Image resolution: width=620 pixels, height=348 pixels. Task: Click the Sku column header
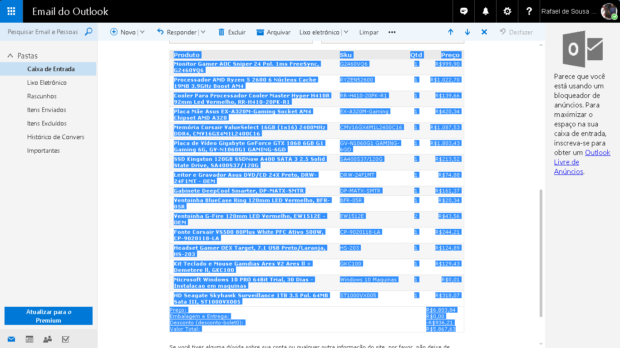346,55
